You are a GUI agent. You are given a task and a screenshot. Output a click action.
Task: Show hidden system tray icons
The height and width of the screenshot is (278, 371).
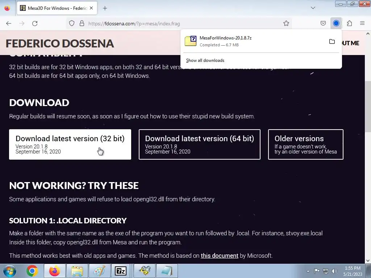[308, 271]
